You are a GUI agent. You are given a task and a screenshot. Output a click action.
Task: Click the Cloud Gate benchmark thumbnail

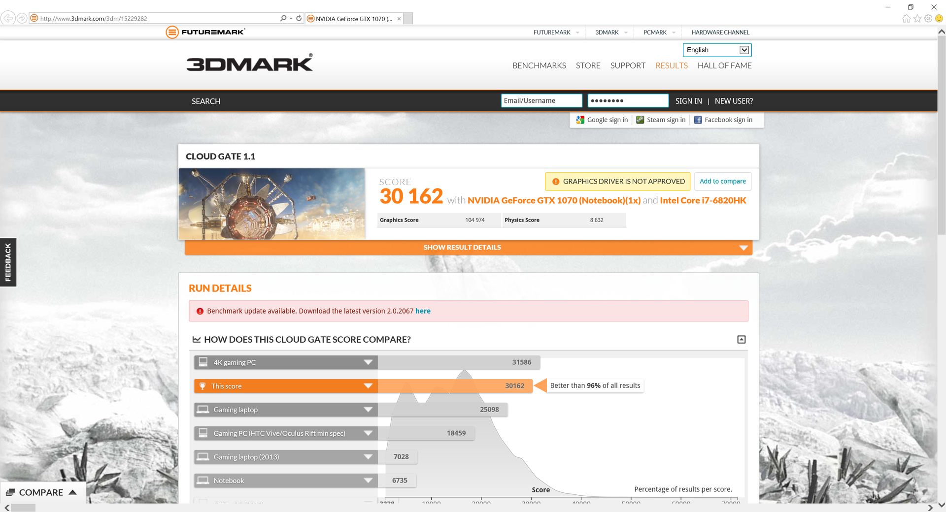click(x=272, y=204)
